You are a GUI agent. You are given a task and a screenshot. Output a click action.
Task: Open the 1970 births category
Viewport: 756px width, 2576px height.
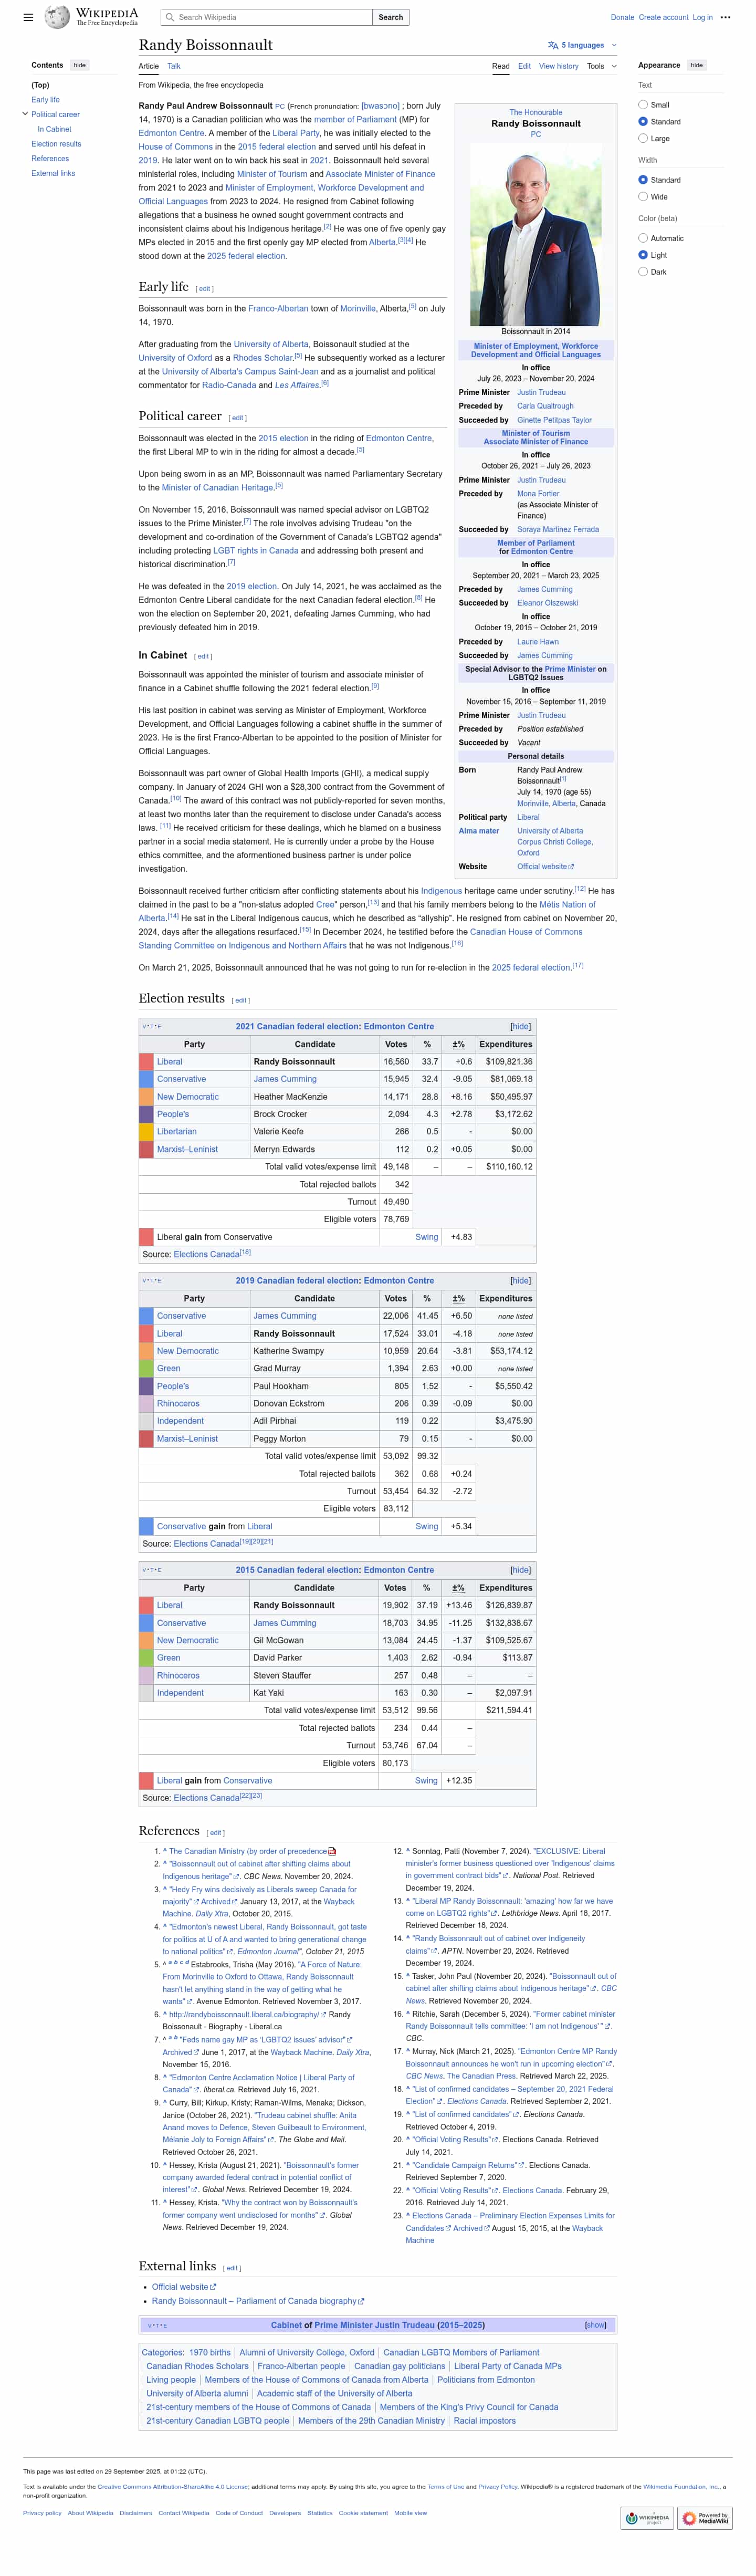(x=209, y=2353)
